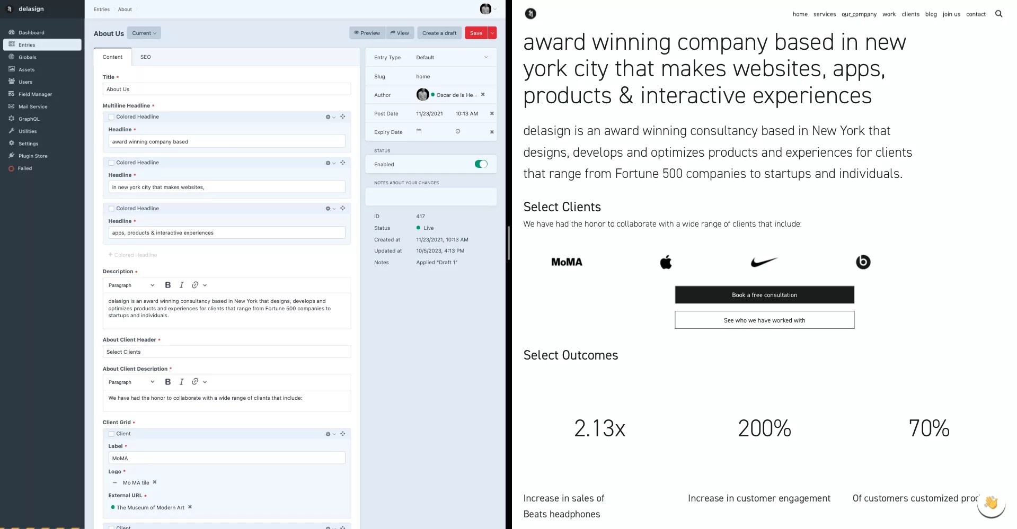Open the gear menu of the 'apps, products' block
Screen dimensions: 1017x529
pos(330,209)
